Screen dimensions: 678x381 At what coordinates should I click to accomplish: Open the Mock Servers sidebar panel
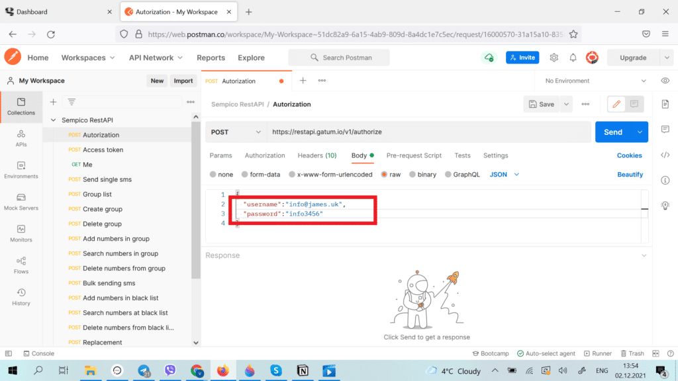pyautogui.click(x=21, y=202)
